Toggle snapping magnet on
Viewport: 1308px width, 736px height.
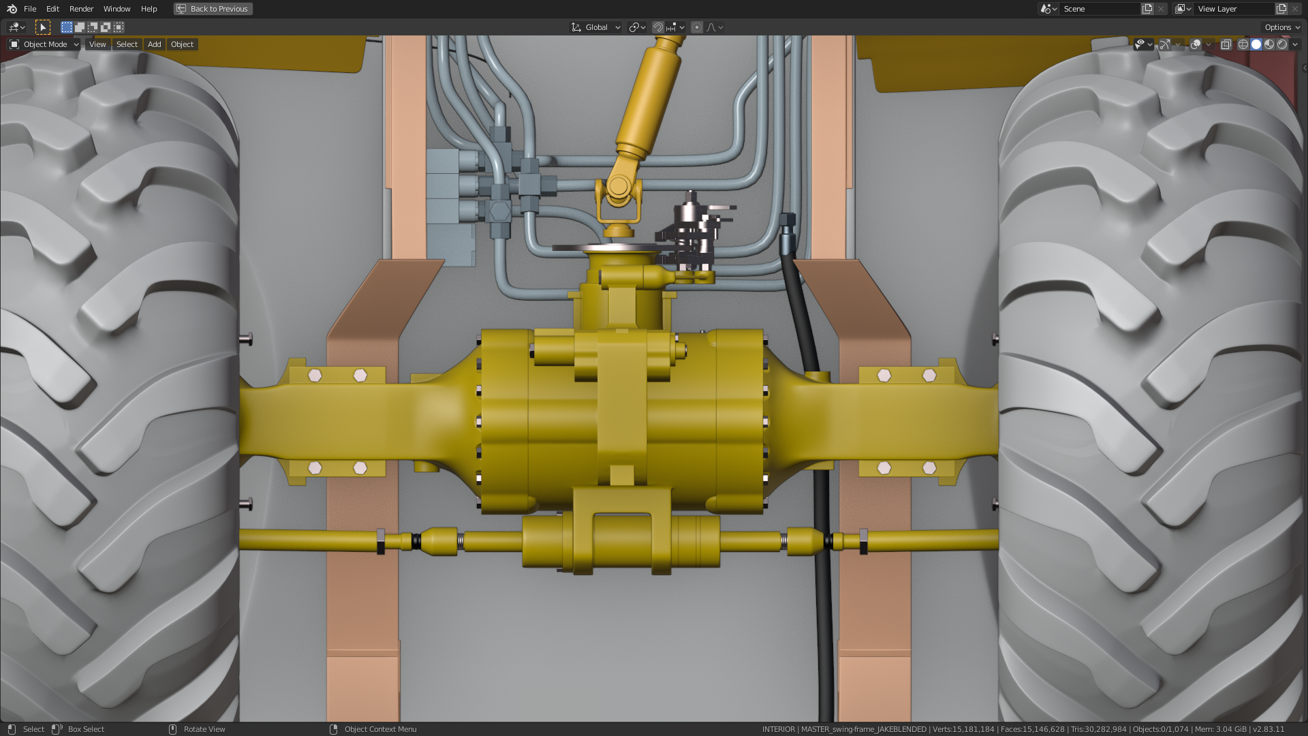657,27
